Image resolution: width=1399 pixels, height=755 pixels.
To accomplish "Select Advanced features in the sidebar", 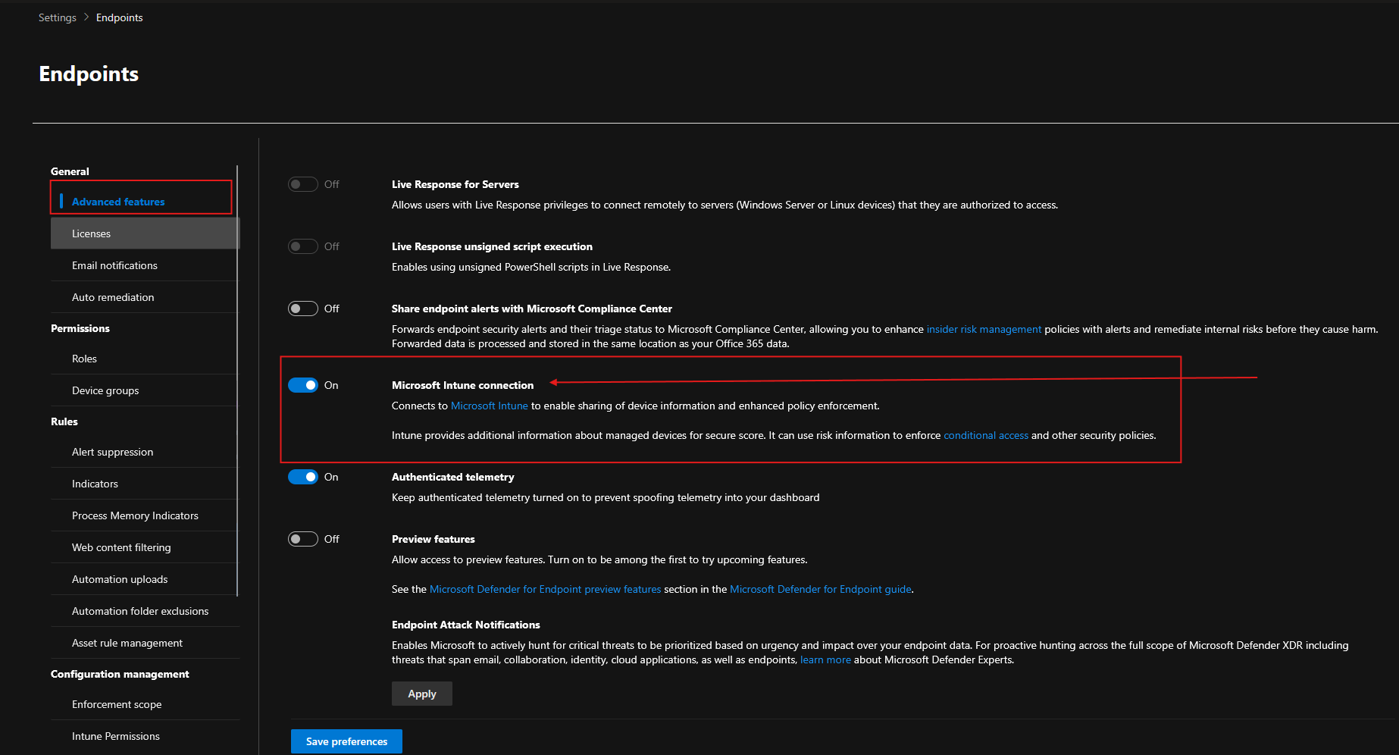I will 117,202.
